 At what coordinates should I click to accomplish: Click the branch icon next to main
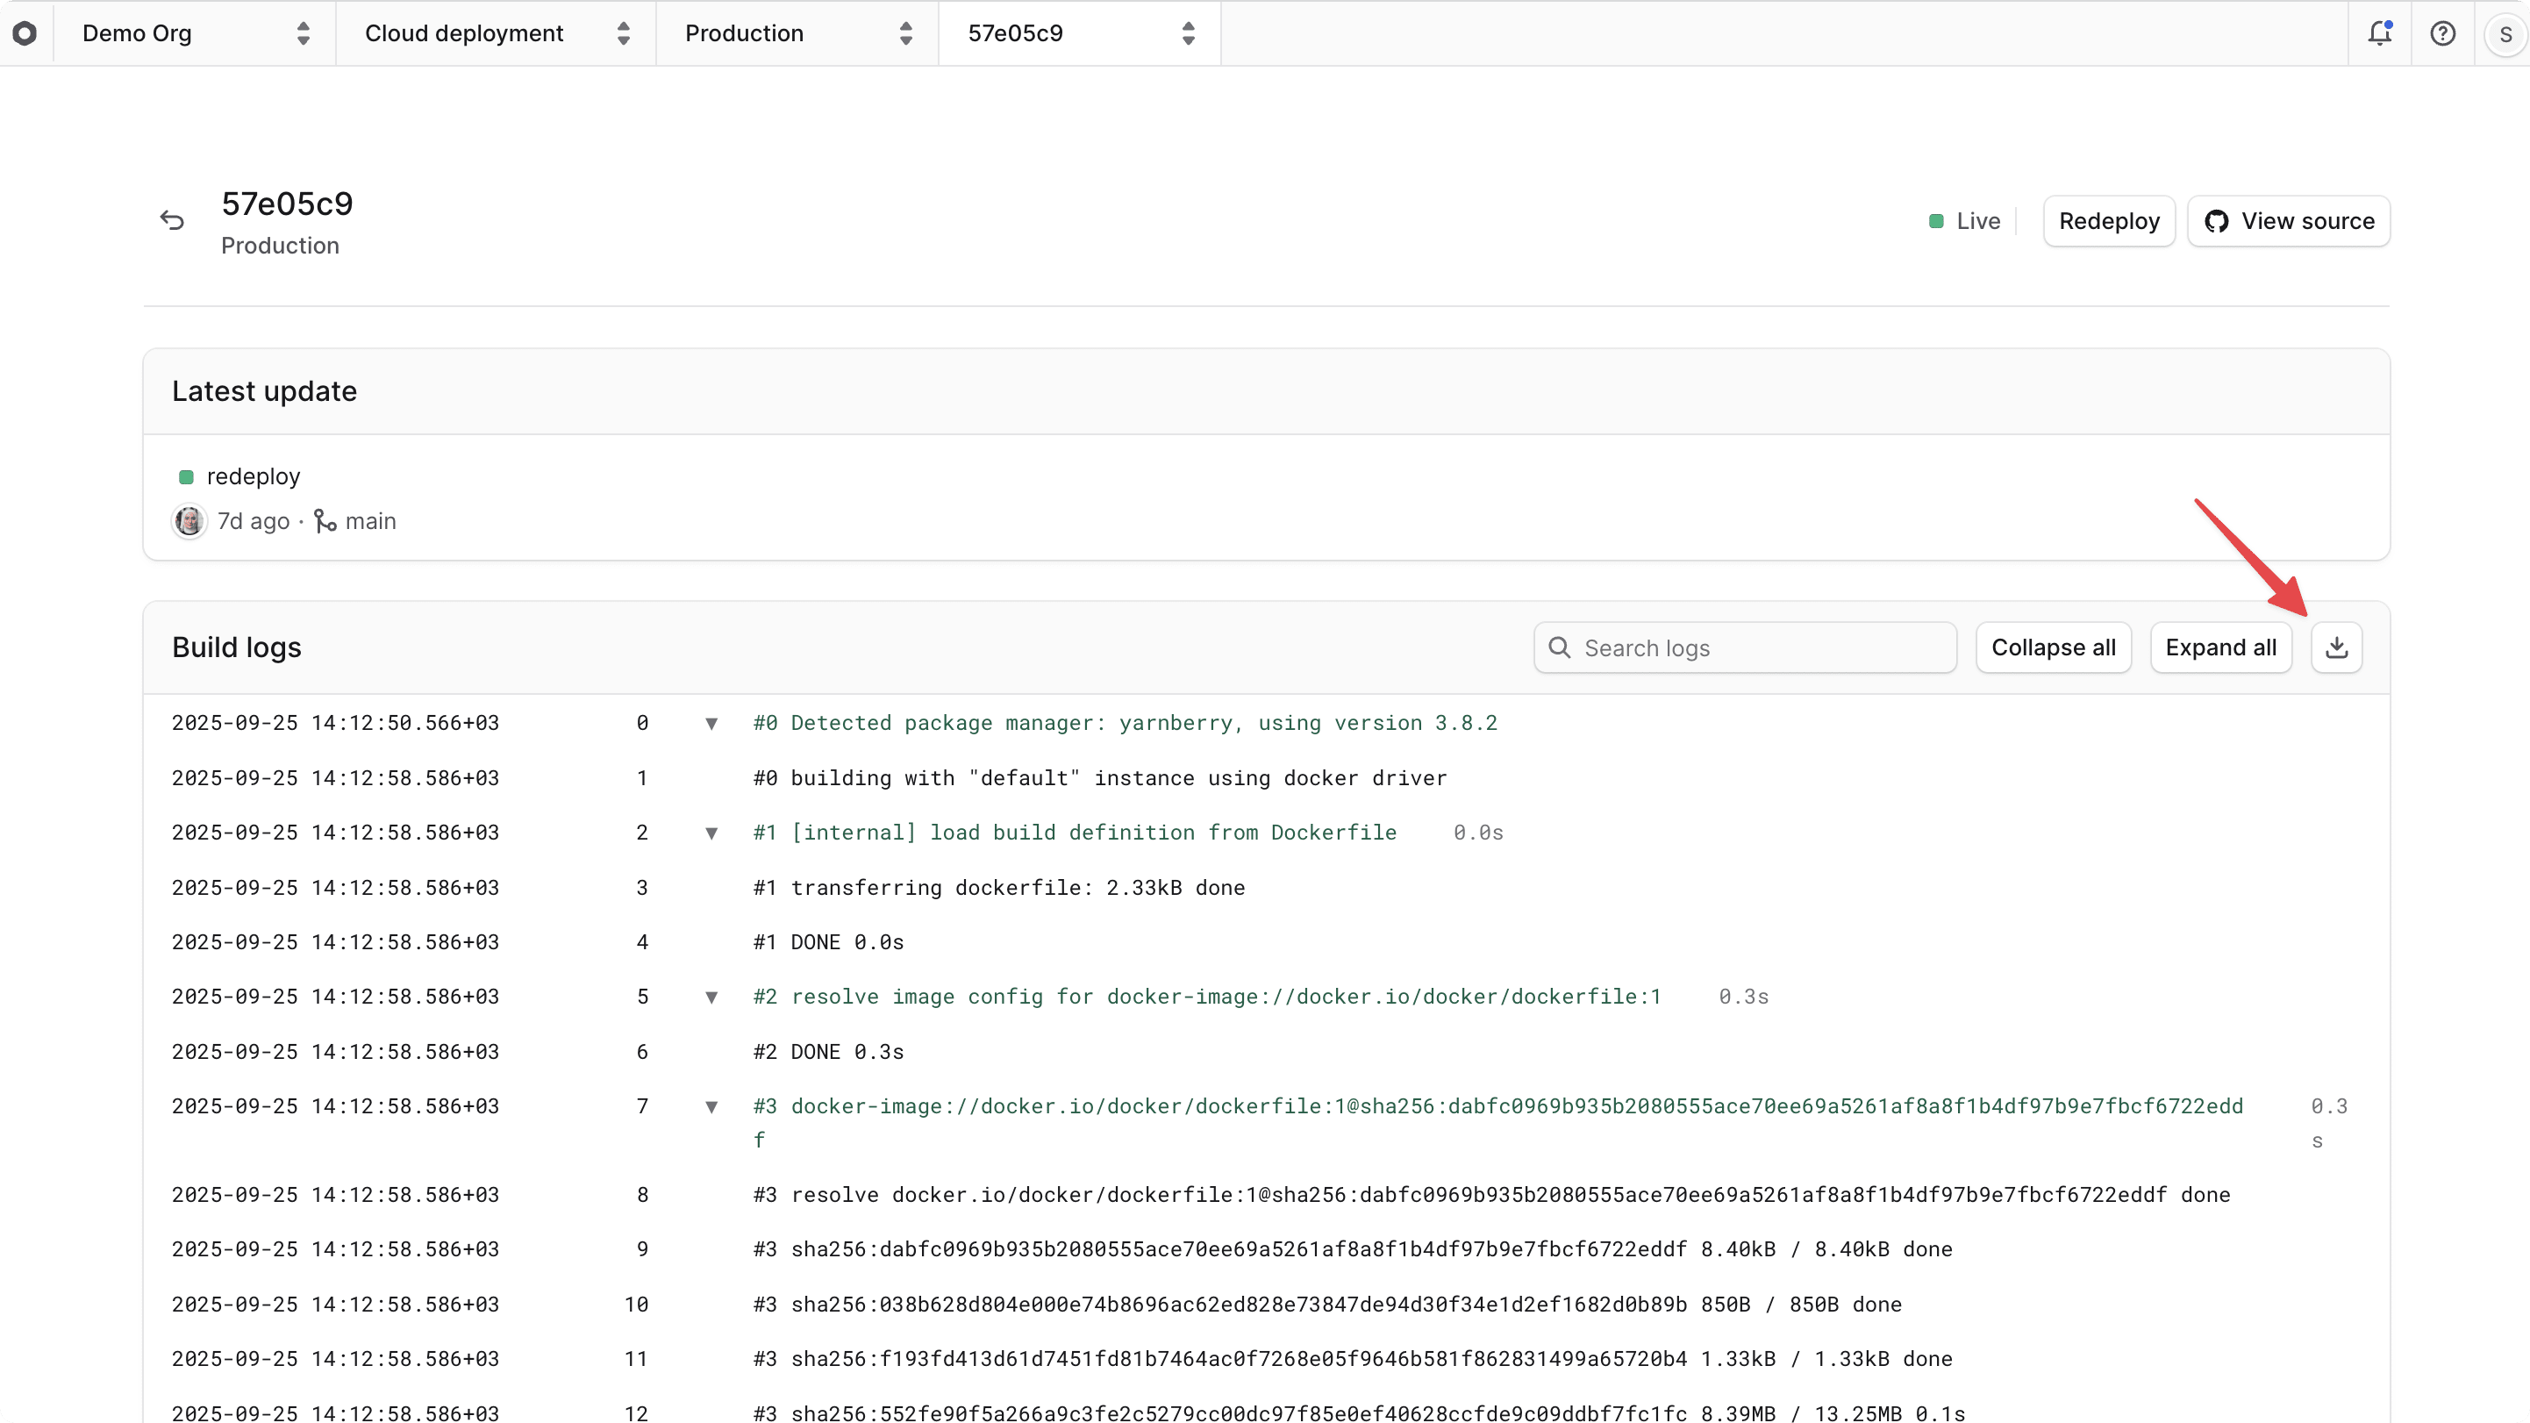(x=325, y=520)
